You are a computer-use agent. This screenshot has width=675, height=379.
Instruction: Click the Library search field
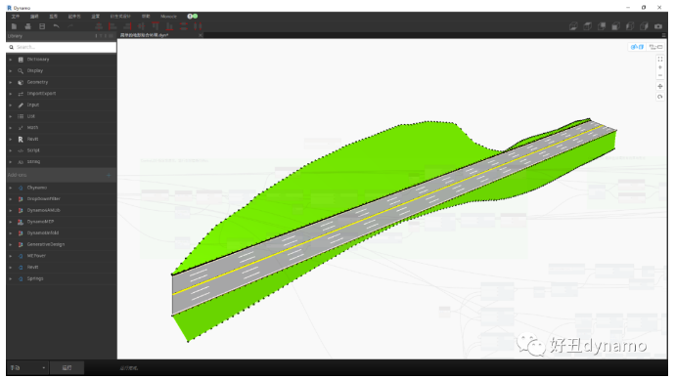click(62, 47)
